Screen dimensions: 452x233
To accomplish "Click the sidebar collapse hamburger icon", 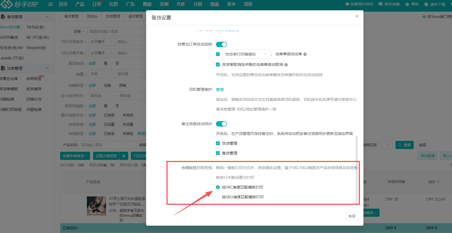I will coord(51,4).
